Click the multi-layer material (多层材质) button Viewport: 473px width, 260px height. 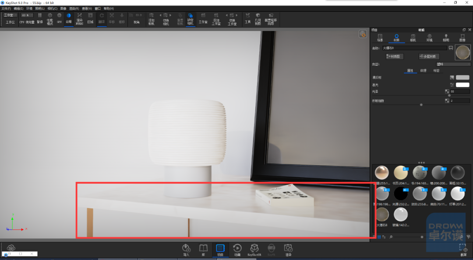point(429,56)
